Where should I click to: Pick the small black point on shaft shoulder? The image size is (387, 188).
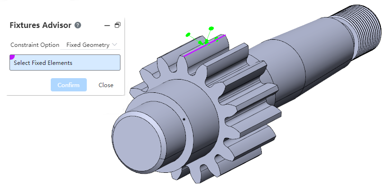pos(184,119)
